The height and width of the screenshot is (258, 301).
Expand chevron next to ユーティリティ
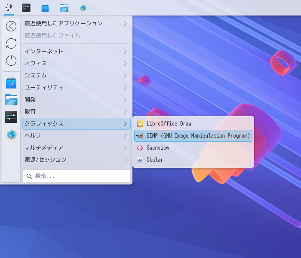(125, 88)
